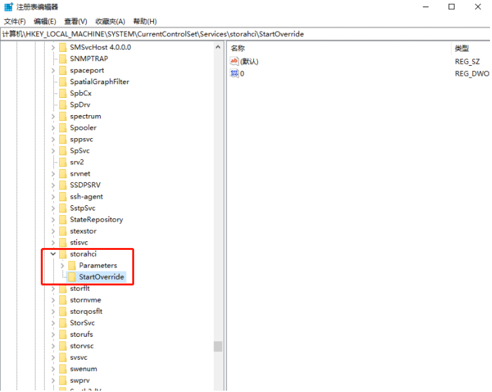Click the registry path address bar
This screenshot has width=492, height=392.
click(245, 34)
